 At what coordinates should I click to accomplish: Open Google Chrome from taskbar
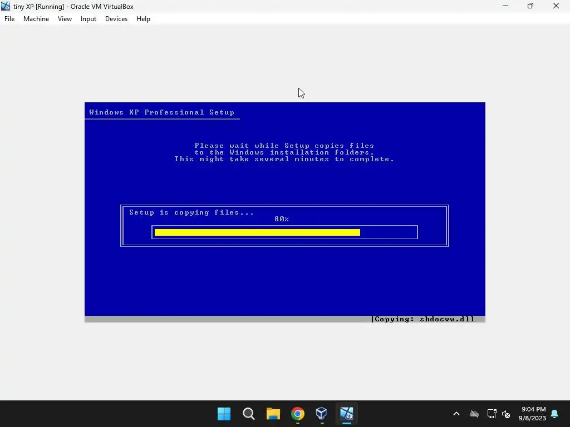coord(297,414)
